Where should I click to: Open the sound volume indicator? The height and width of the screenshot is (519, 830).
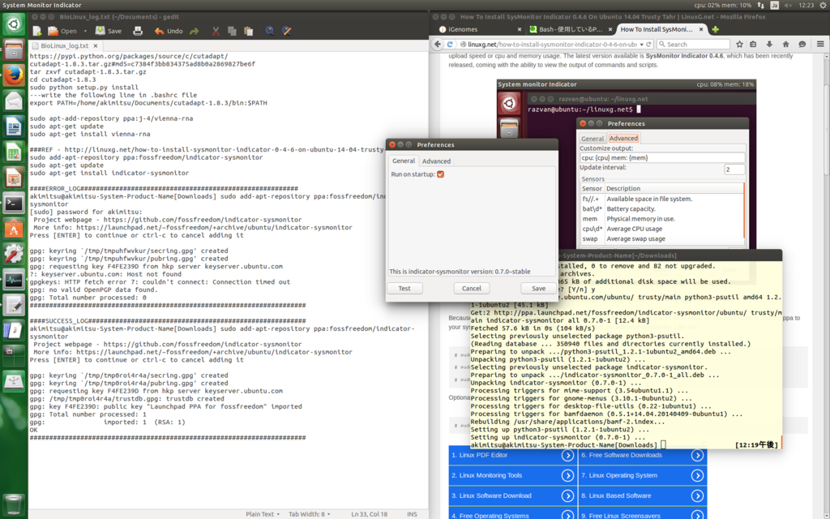(788, 5)
